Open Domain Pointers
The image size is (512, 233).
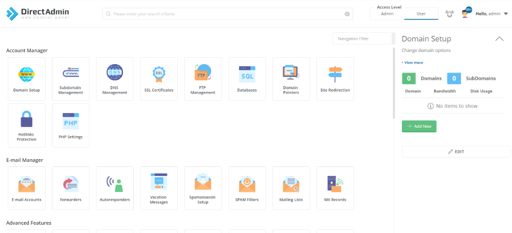291,79
